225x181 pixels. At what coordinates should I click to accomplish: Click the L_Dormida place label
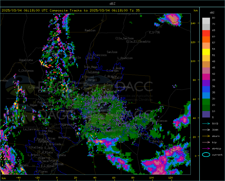[x=156, y=141]
